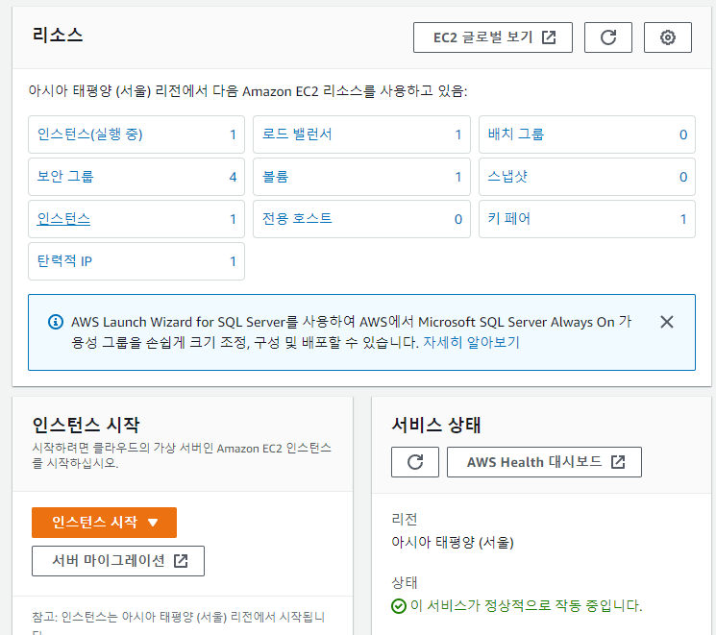716x635 pixels.
Task: Click 서버 마이그레이션 button
Action: tap(118, 561)
